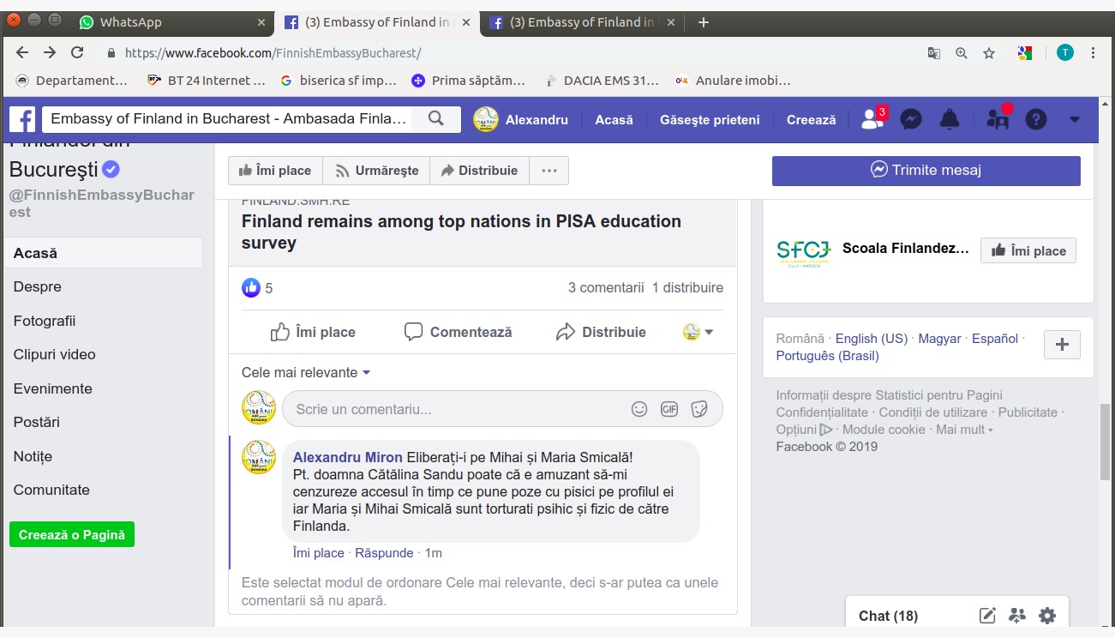Insert an emoji via the smiley icon

pos(639,409)
